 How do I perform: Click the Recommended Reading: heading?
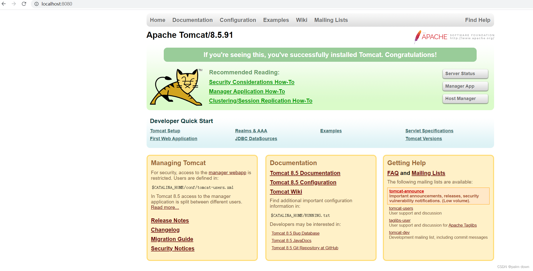244,73
